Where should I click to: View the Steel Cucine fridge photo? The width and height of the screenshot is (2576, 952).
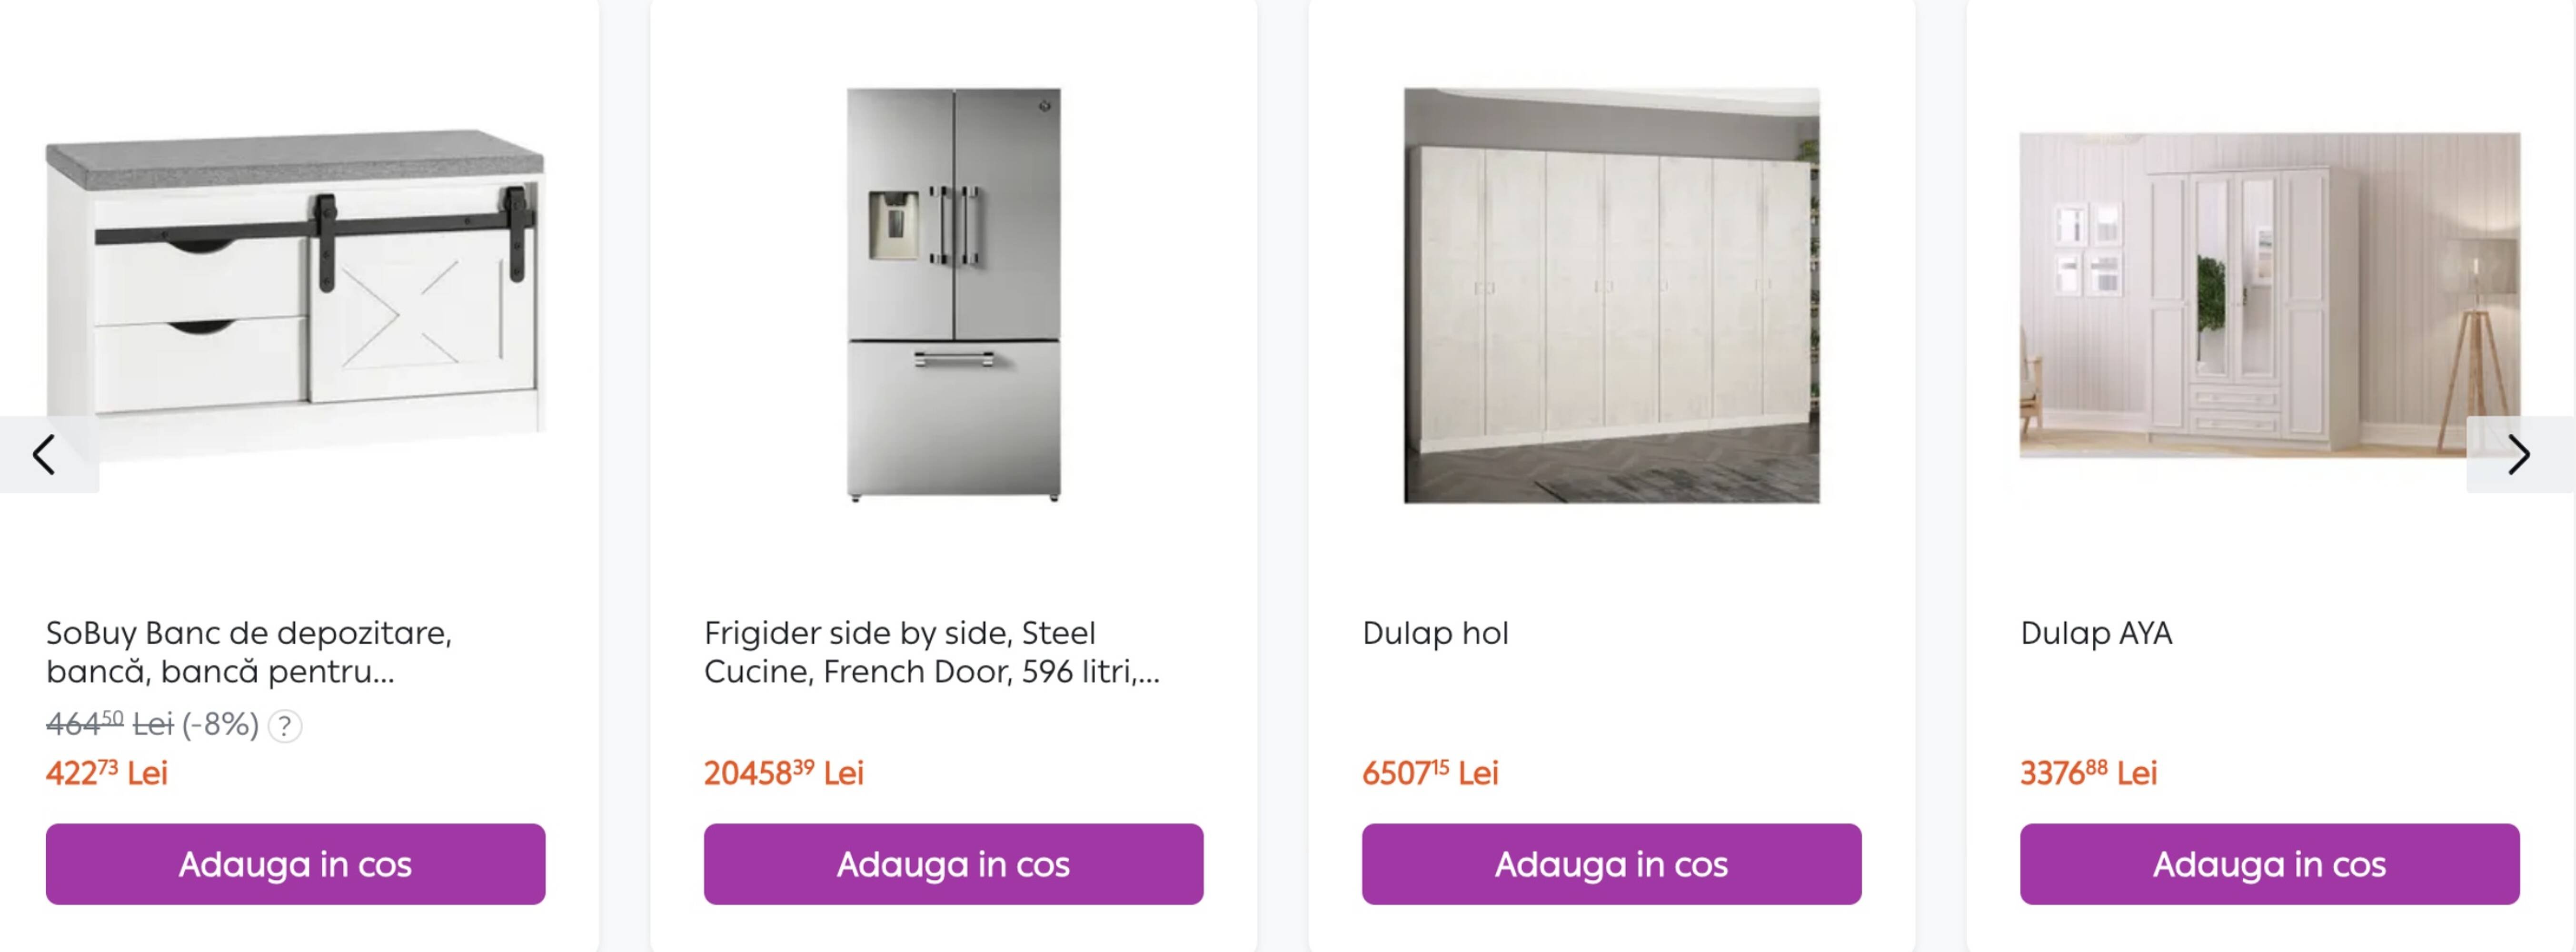[x=953, y=295]
